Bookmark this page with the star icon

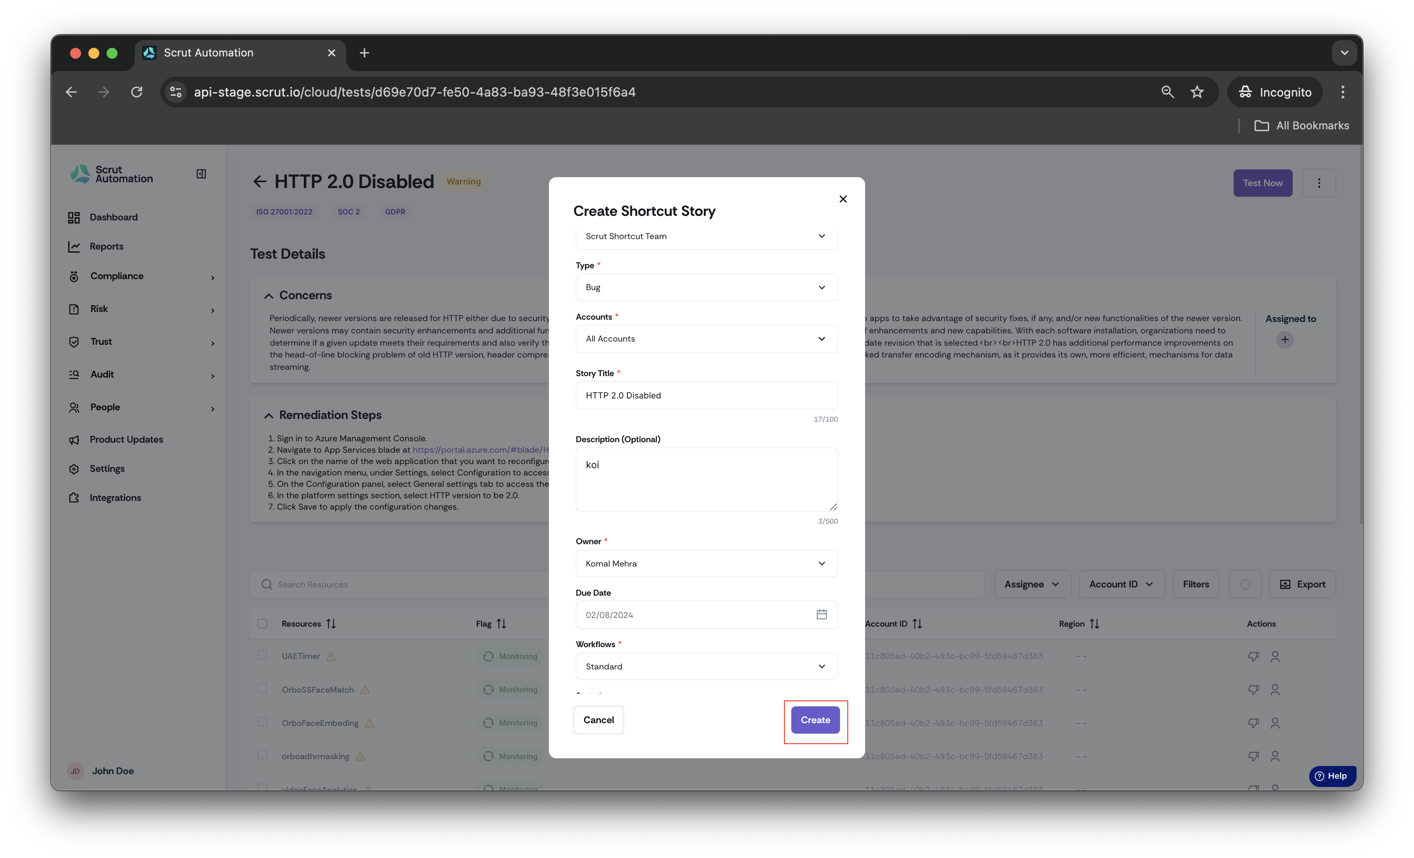click(x=1197, y=92)
